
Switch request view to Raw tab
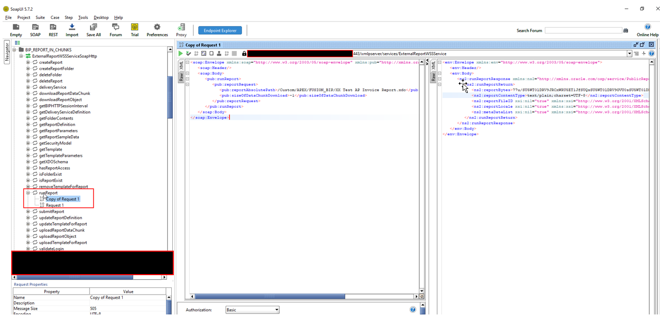click(x=181, y=77)
